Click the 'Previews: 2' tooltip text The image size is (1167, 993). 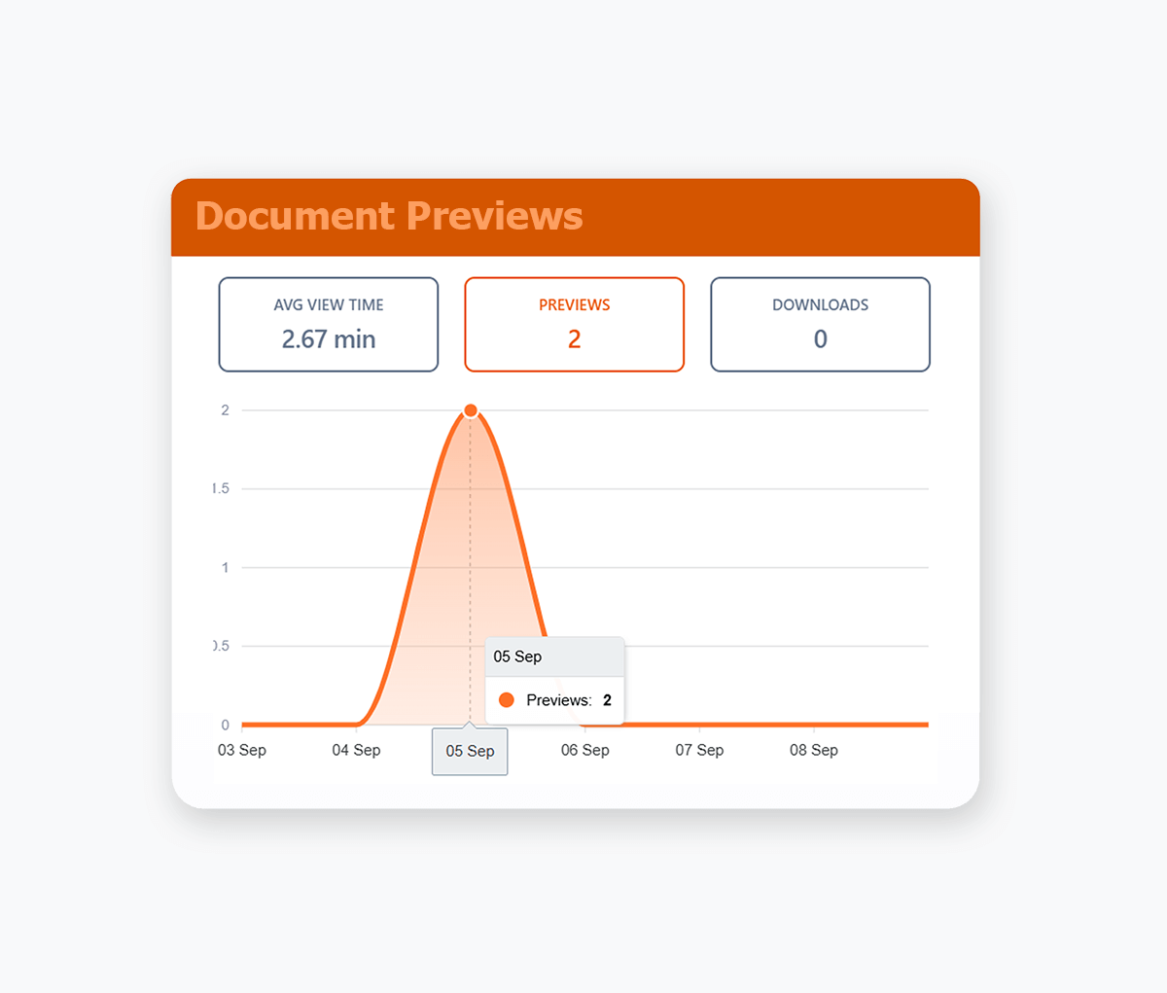coord(569,700)
